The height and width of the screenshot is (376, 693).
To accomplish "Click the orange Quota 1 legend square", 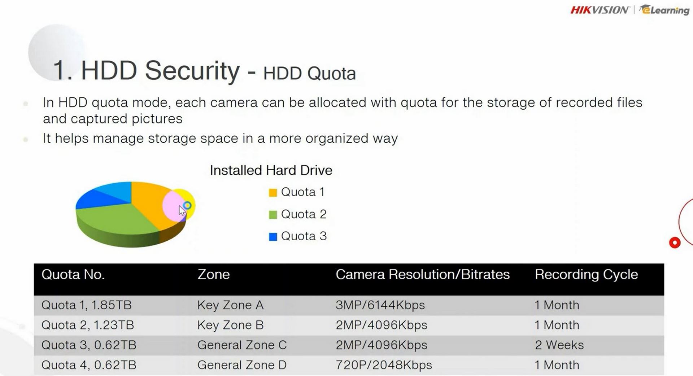I will pos(273,193).
